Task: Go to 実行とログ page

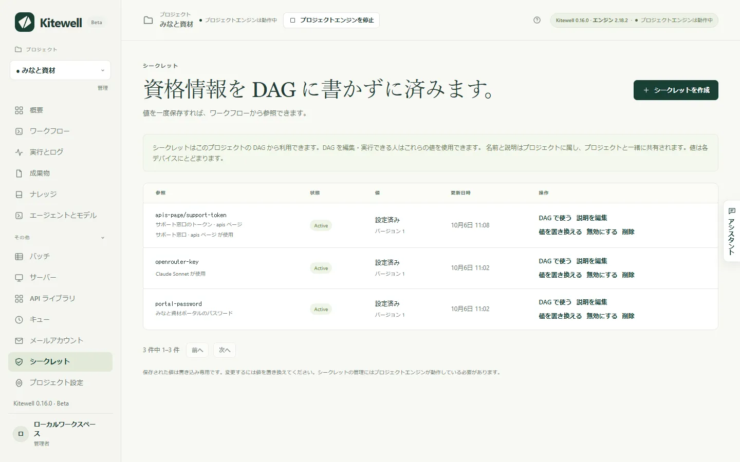Action: pos(60,152)
